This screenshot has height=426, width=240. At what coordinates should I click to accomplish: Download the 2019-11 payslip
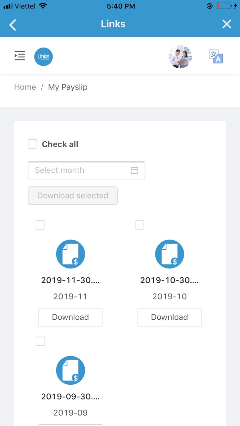(70, 317)
